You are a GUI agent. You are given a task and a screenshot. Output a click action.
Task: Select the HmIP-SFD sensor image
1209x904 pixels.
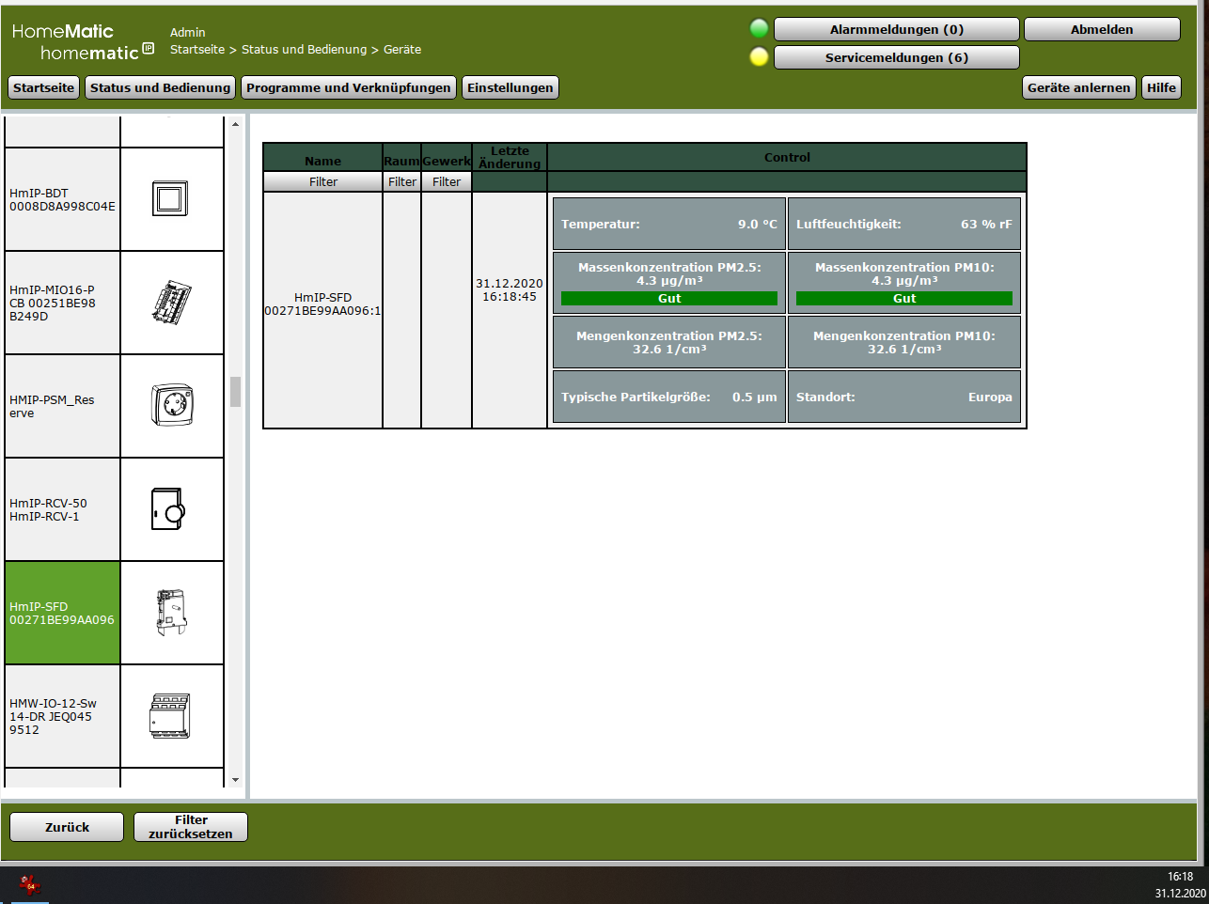click(x=172, y=613)
